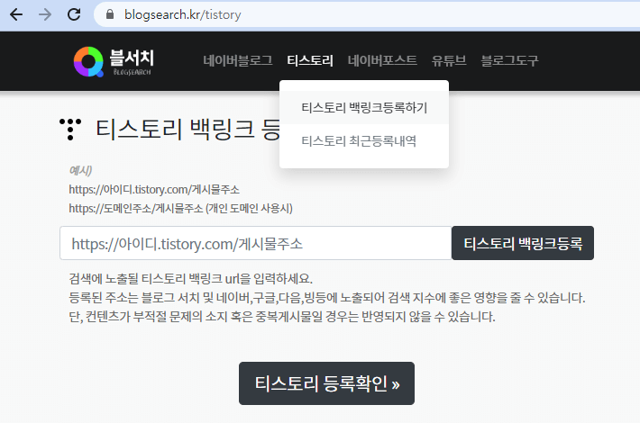Open the 블로그도구 nav menu

click(510, 60)
